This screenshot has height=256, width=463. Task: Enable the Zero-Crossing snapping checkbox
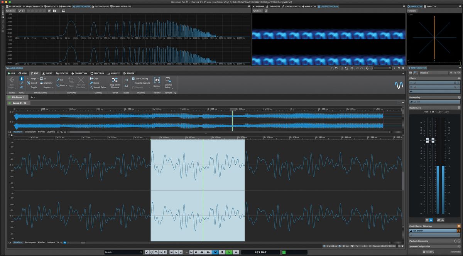point(133,79)
